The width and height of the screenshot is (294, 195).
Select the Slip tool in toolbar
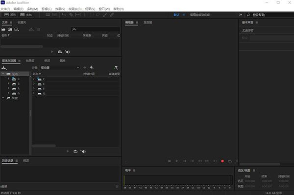[x=77, y=15]
